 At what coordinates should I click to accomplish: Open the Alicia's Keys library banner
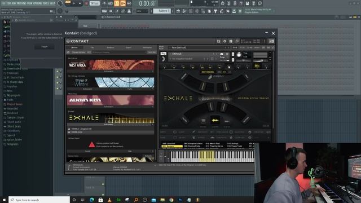pyautogui.click(x=111, y=100)
